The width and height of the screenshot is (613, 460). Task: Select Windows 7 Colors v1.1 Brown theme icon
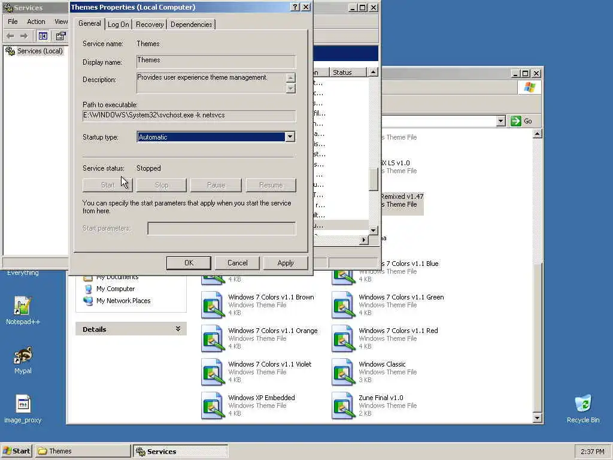tap(213, 304)
